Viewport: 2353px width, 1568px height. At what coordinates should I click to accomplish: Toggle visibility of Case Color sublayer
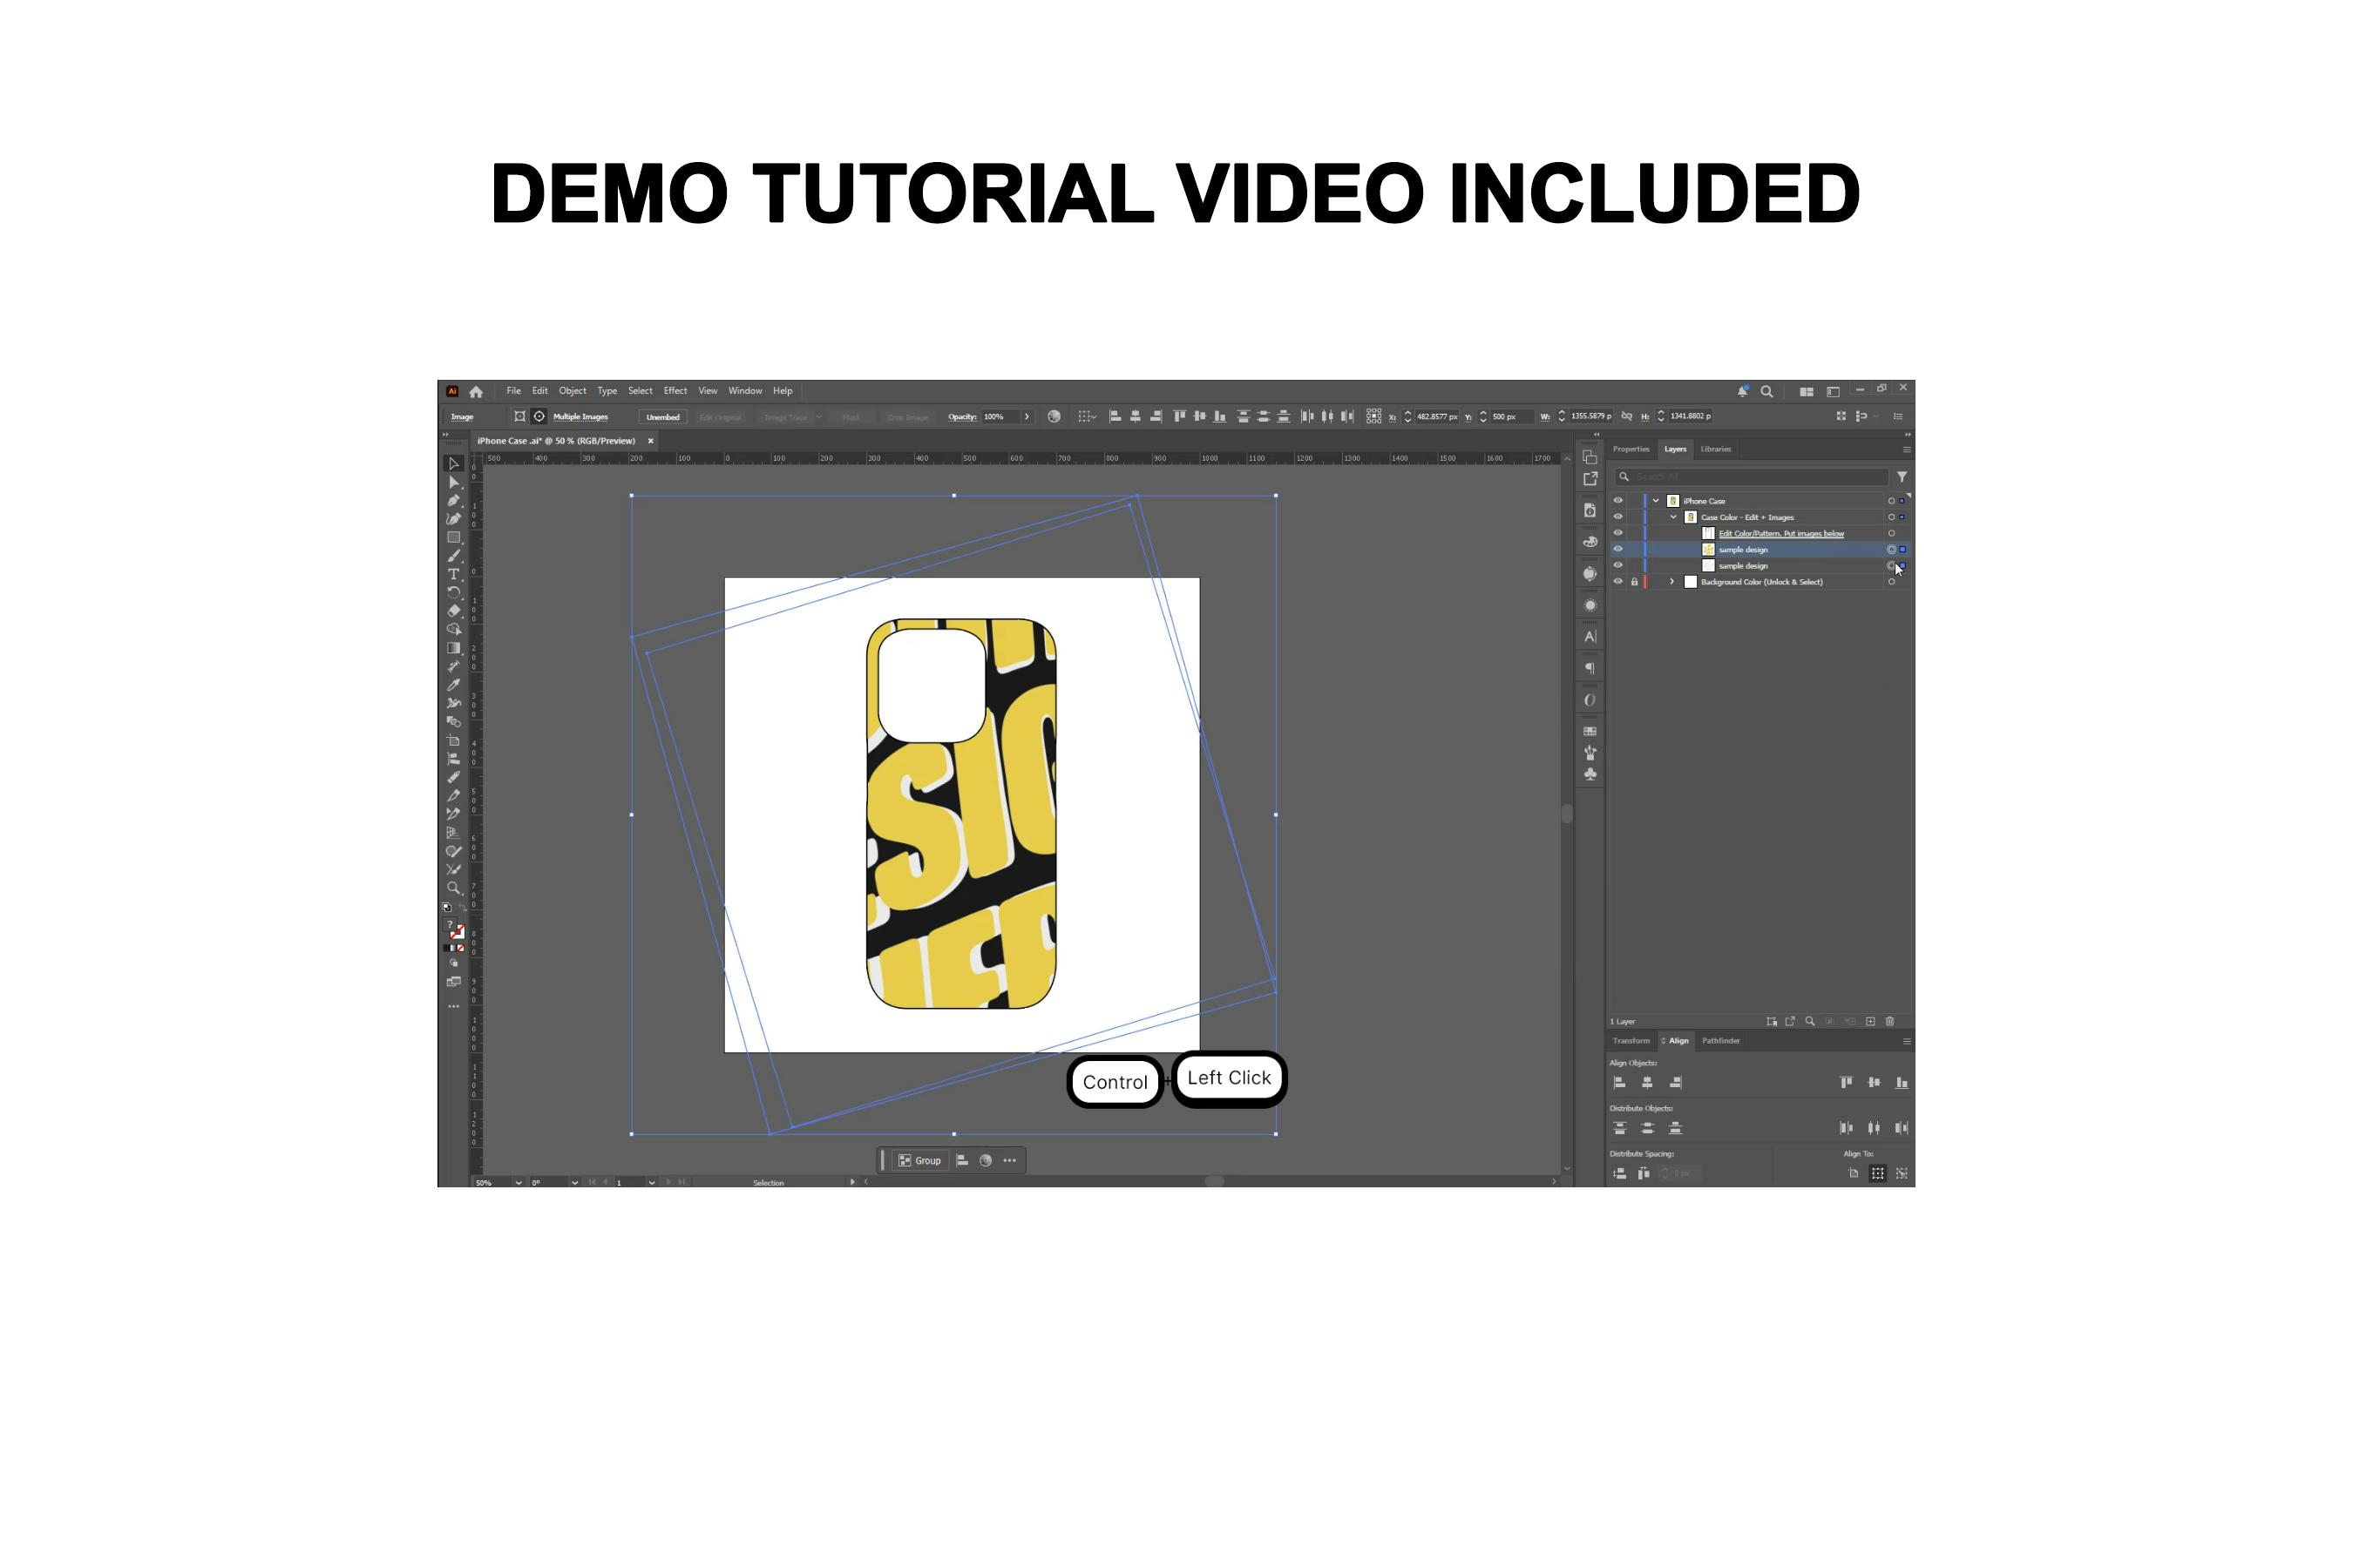pyautogui.click(x=1617, y=517)
